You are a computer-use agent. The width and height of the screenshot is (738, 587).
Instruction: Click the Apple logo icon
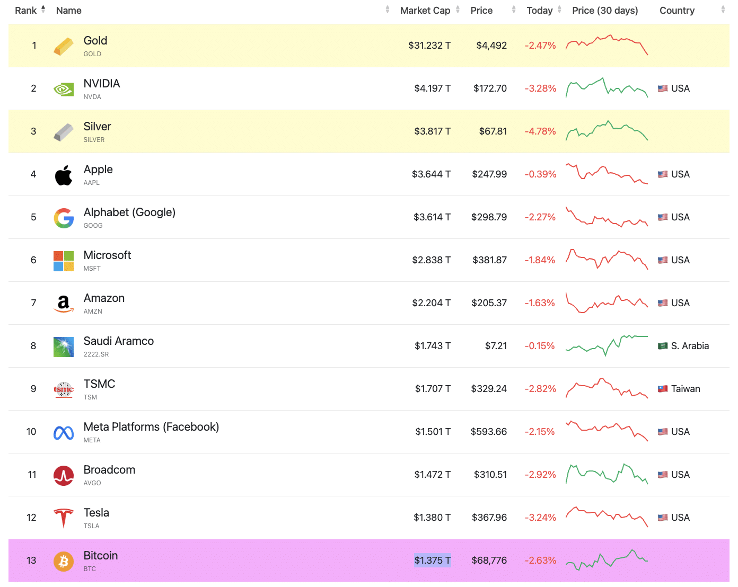pos(64,175)
